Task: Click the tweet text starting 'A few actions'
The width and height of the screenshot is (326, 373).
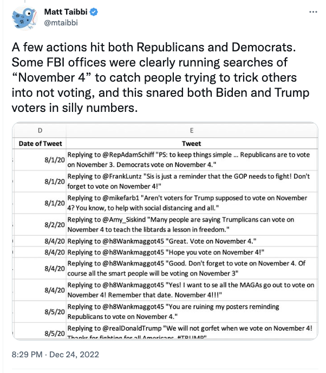Action: pos(160,77)
